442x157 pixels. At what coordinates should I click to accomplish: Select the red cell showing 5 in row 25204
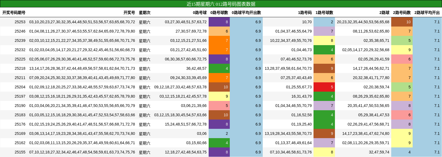[x=324, y=87]
